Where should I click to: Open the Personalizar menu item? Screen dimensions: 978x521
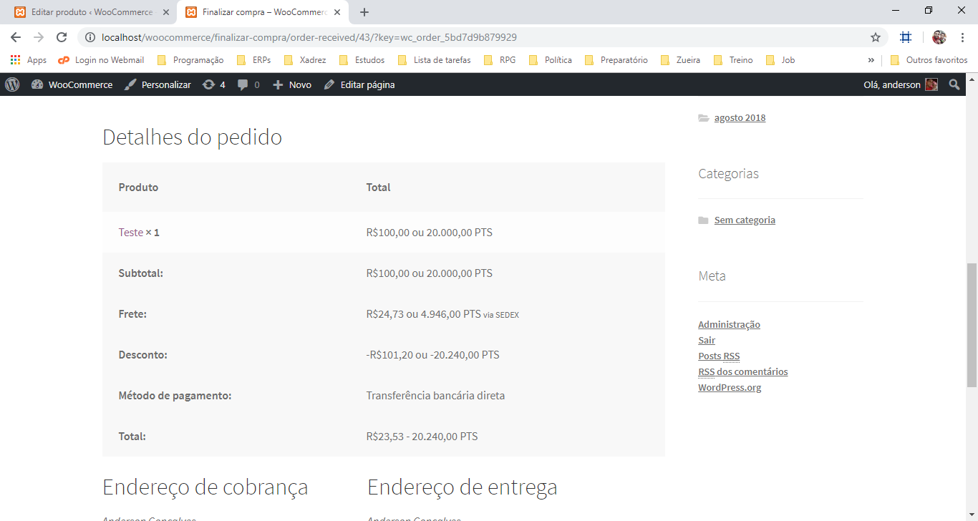[x=158, y=84]
